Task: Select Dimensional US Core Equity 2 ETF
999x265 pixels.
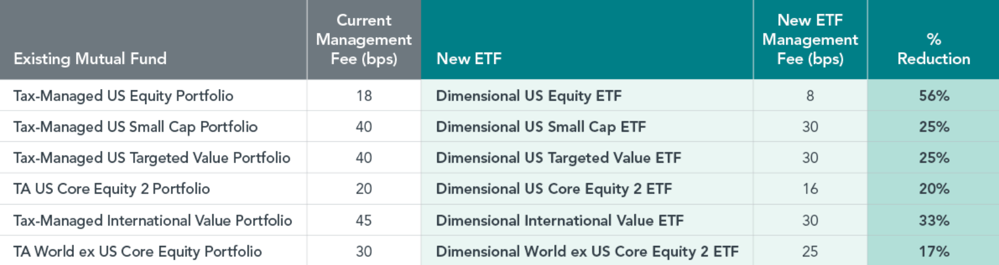Action: click(553, 189)
